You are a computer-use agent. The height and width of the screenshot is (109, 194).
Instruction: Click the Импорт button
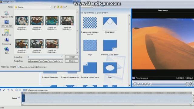pyautogui.click(x=72, y=57)
